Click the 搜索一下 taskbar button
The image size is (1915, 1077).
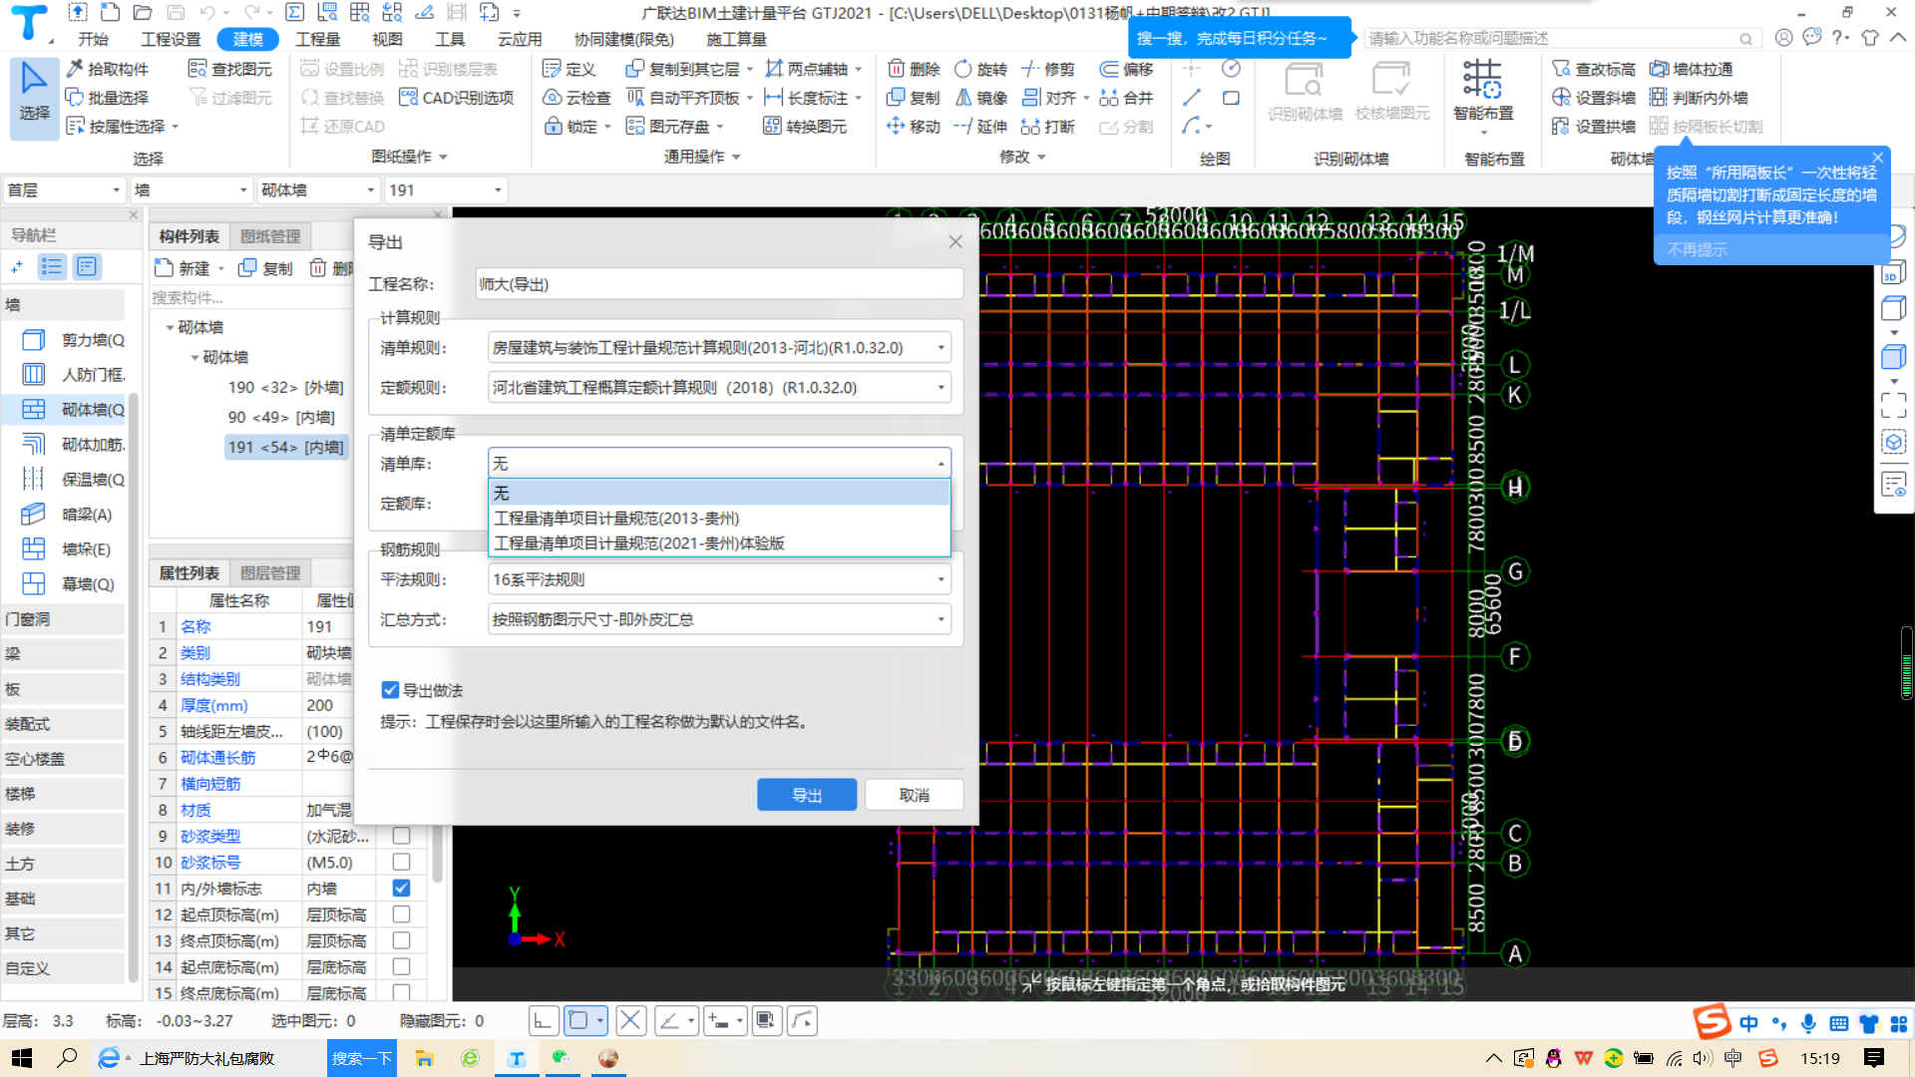[x=361, y=1058]
